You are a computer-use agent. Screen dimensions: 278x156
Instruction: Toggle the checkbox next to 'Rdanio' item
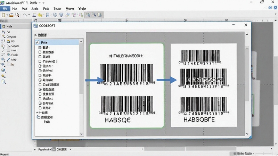coord(40,80)
